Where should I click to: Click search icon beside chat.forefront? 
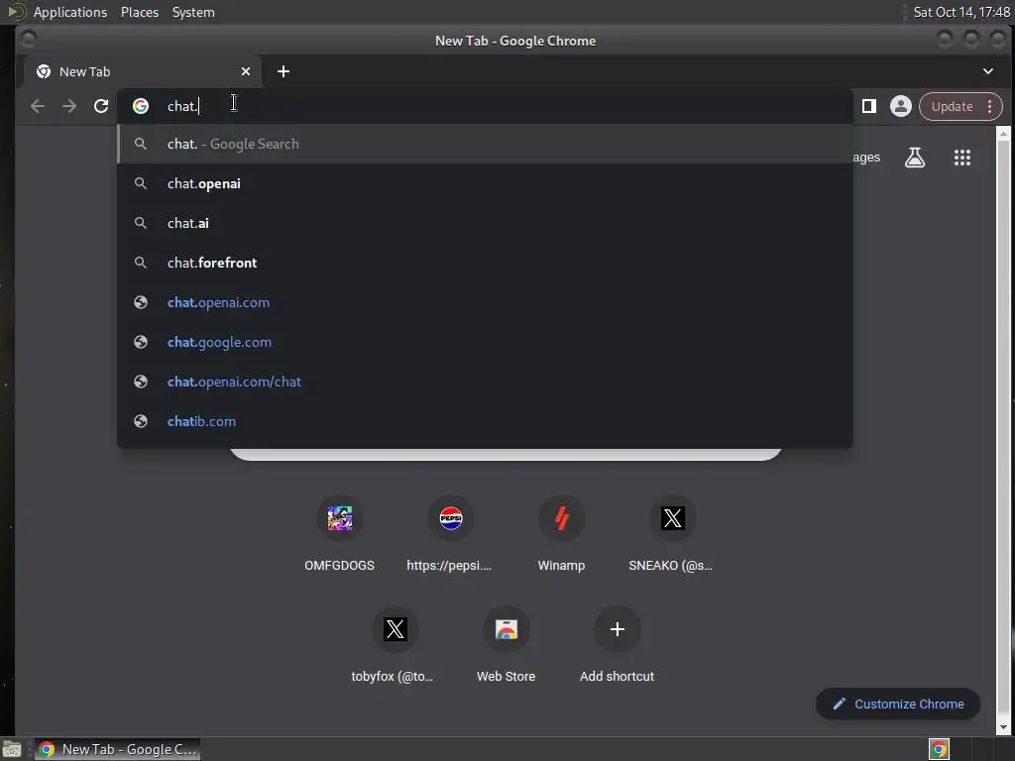point(141,263)
